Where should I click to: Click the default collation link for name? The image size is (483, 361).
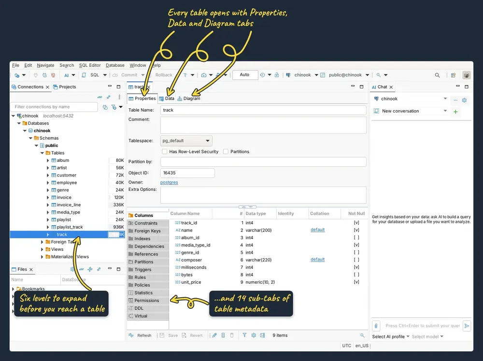318,230
